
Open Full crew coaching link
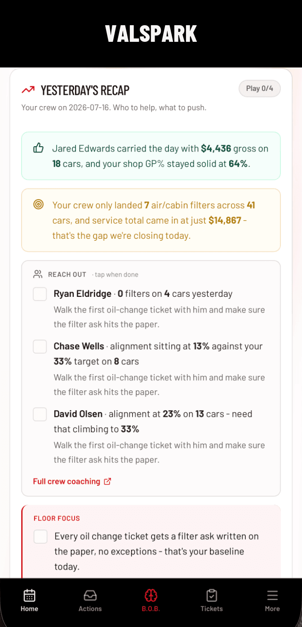tap(67, 481)
